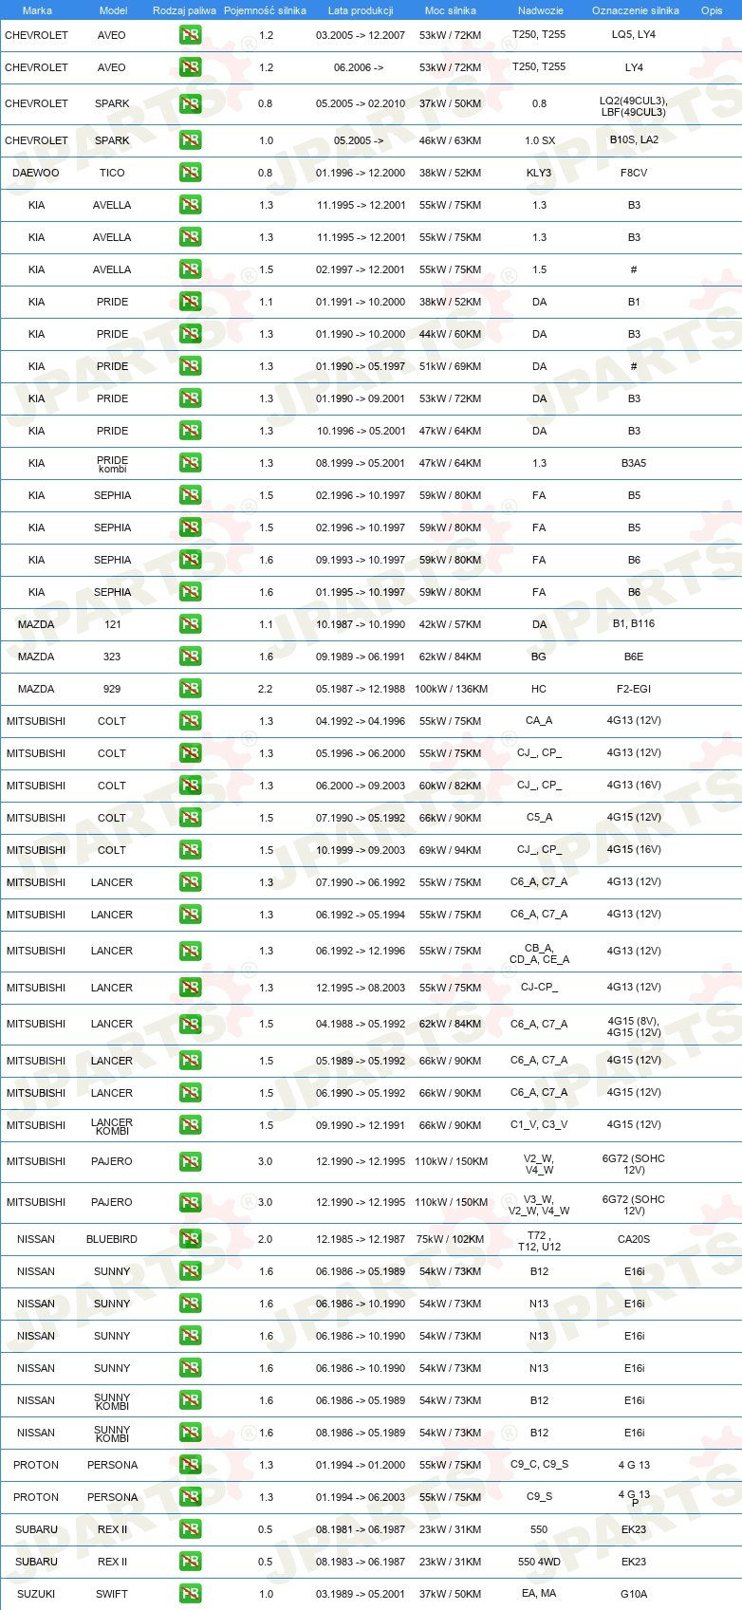Screen dimensions: 742x1610
Task: Click the Model column header
Action: point(113,10)
